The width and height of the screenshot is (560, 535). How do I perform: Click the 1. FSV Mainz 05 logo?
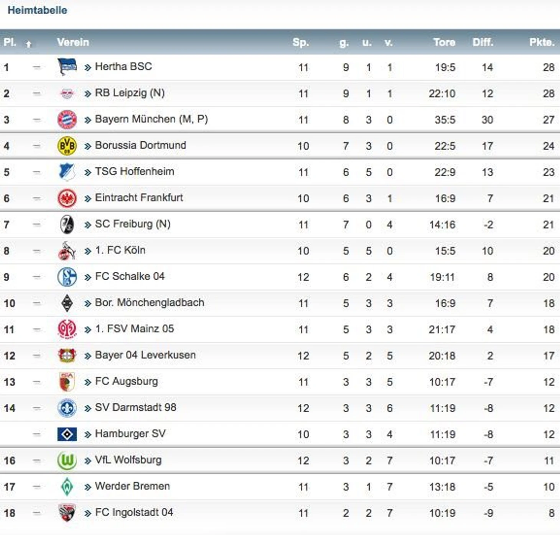pyautogui.click(x=67, y=329)
